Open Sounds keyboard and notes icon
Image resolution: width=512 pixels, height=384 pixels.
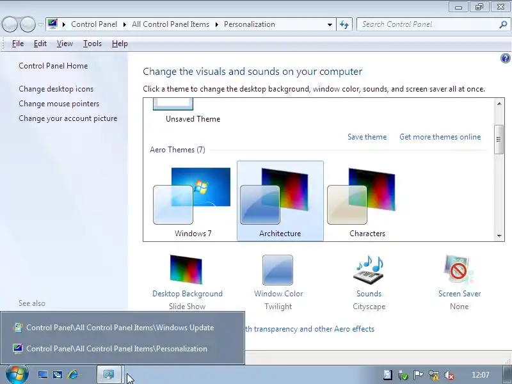point(369,270)
